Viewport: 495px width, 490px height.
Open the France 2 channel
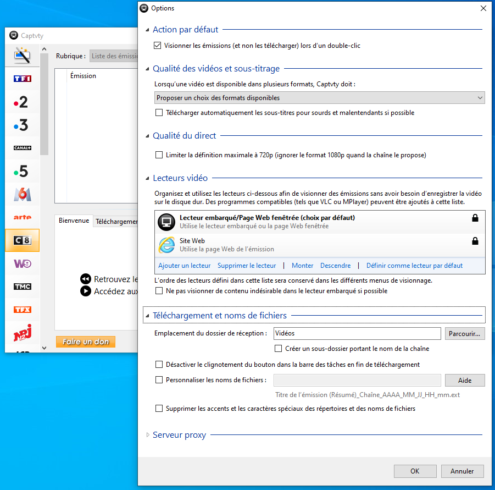click(22, 102)
